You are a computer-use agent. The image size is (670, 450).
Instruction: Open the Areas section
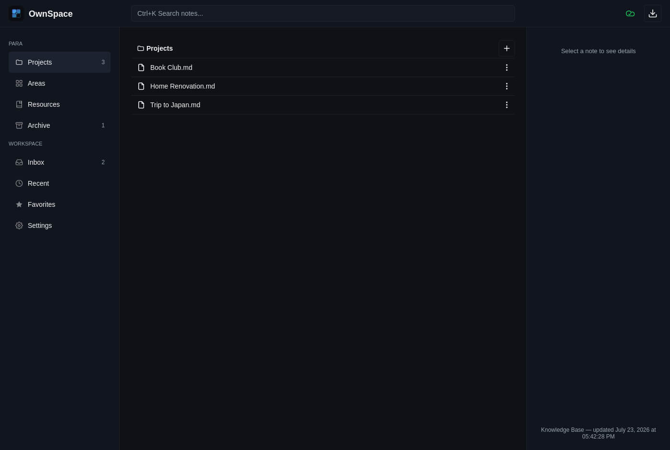59,83
